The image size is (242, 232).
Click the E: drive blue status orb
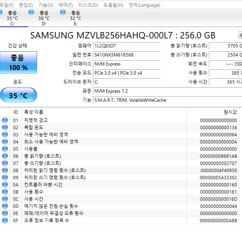pyautogui.click(x=63, y=12)
